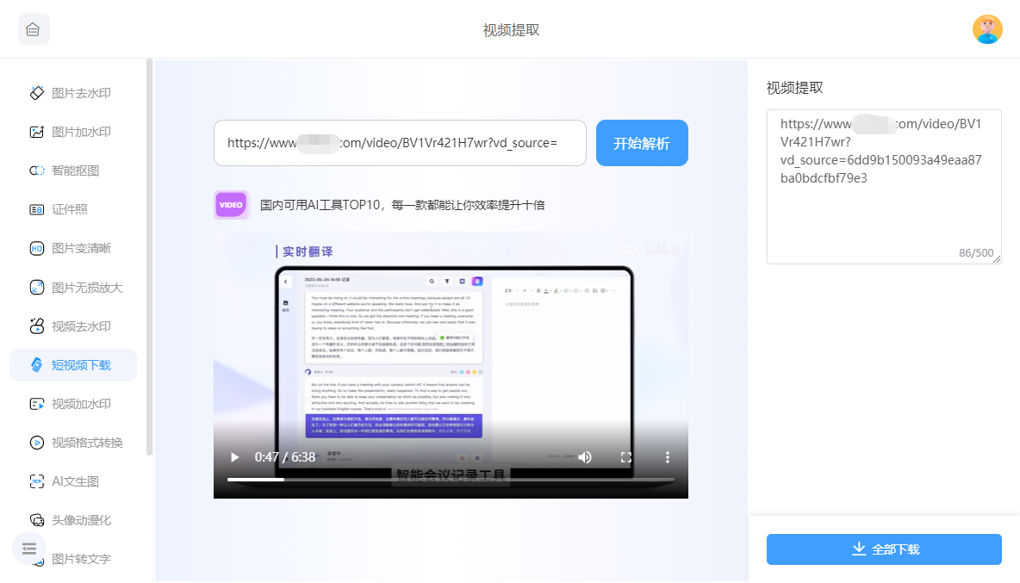The image size is (1020, 583).
Task: Click the textarea resize handle corner
Action: click(x=998, y=259)
